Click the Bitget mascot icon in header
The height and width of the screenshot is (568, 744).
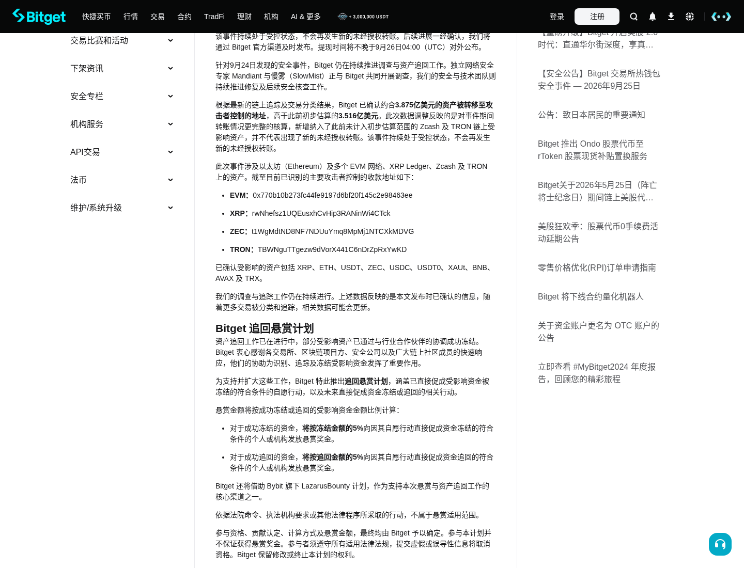coord(721,17)
